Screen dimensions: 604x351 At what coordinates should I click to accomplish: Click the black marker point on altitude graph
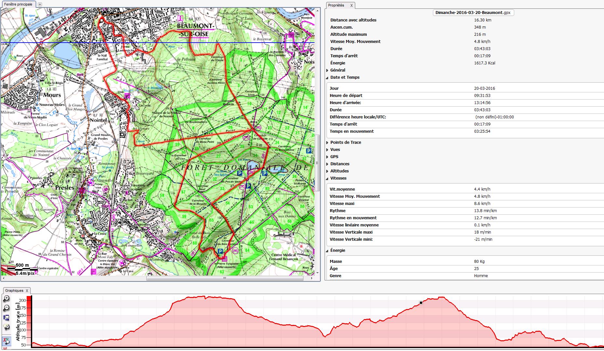click(421, 303)
